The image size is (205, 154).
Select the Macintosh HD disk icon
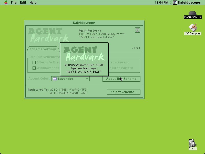click(192, 13)
